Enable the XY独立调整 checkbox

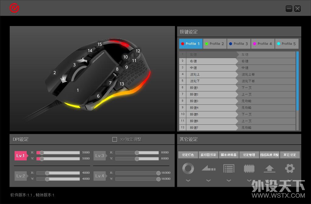114,139
